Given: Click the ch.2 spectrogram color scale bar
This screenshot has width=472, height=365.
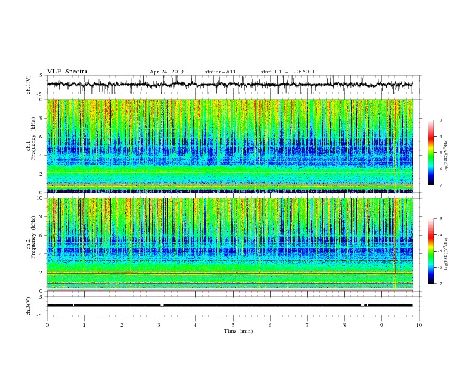Looking at the screenshot, I should point(431,251).
